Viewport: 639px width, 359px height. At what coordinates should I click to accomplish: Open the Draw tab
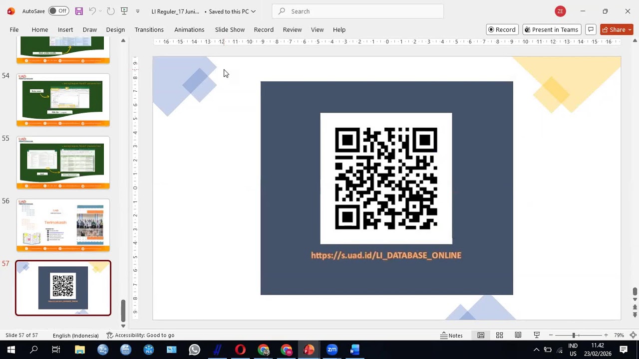(x=90, y=29)
